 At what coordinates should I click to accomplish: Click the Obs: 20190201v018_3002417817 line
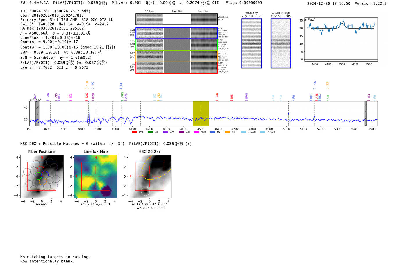(x=52, y=15)
